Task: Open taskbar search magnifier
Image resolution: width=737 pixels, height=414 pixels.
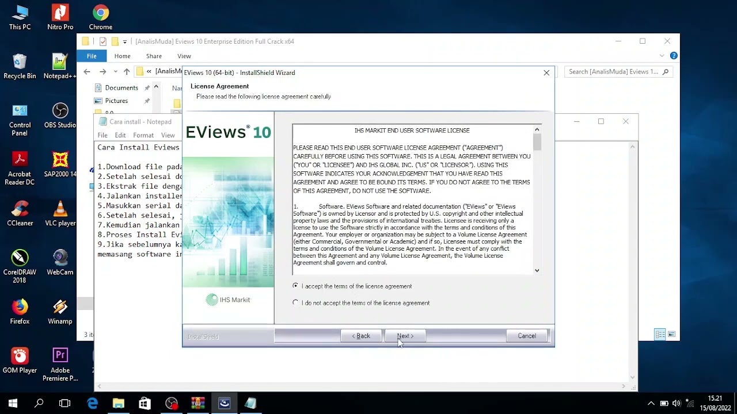Action: click(x=39, y=403)
